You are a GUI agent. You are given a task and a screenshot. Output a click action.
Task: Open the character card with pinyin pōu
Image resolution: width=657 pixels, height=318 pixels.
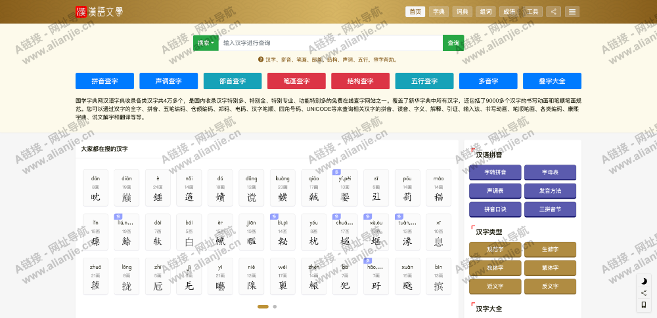(x=407, y=188)
